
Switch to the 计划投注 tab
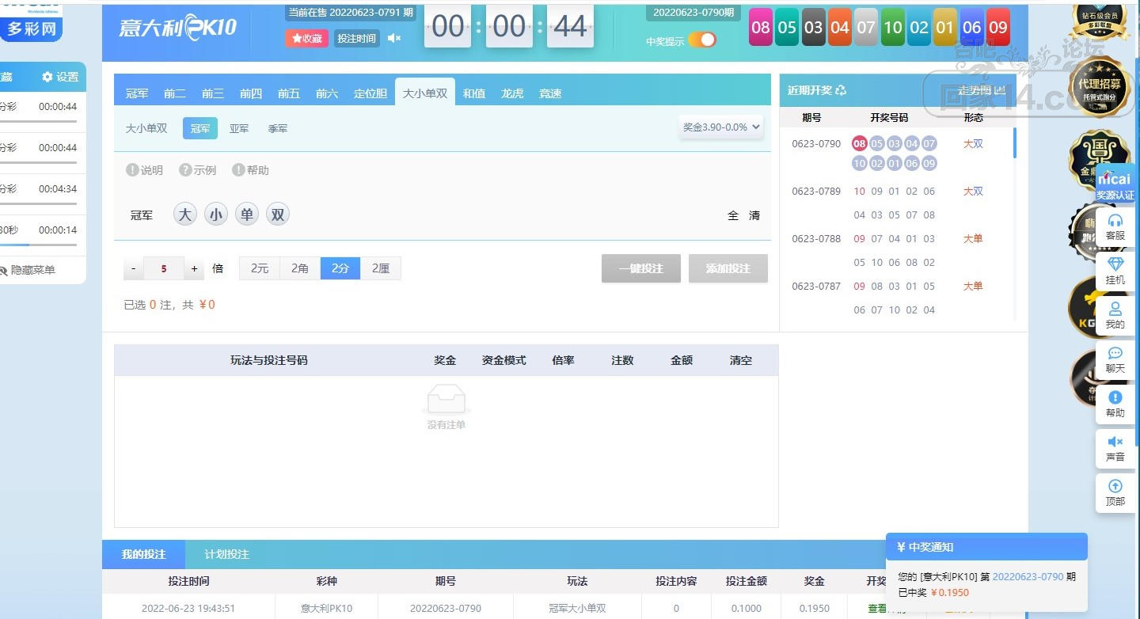pyautogui.click(x=226, y=554)
